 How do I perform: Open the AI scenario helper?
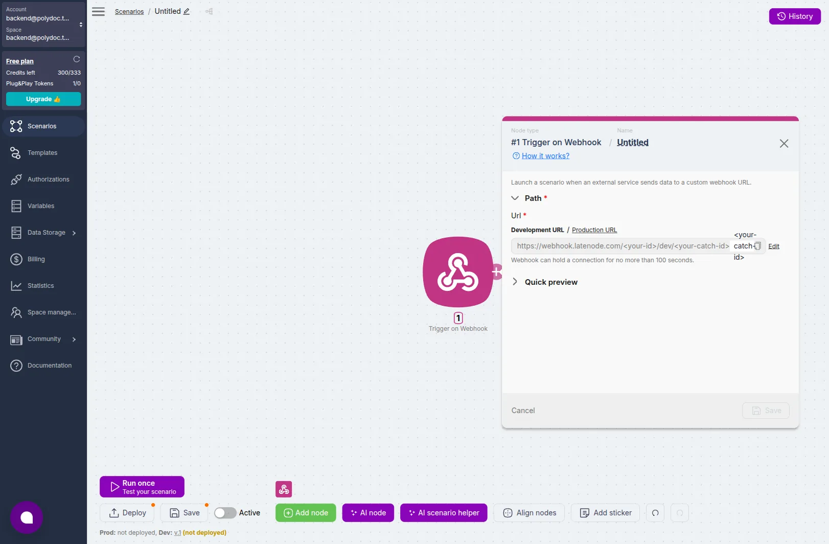click(x=444, y=513)
